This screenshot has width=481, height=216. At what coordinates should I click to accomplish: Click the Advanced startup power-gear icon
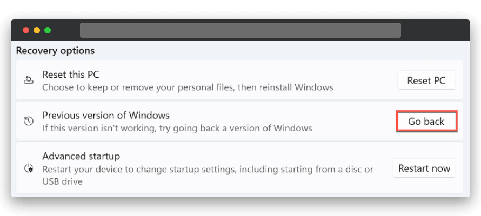click(x=29, y=168)
